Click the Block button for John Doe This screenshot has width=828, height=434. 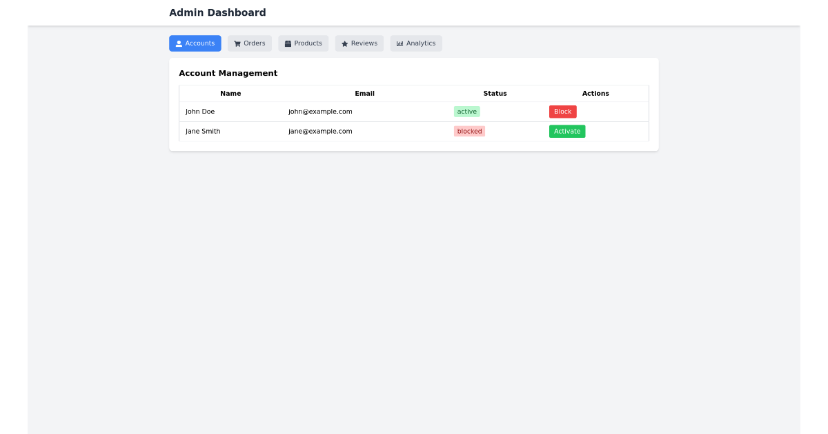pyautogui.click(x=562, y=111)
